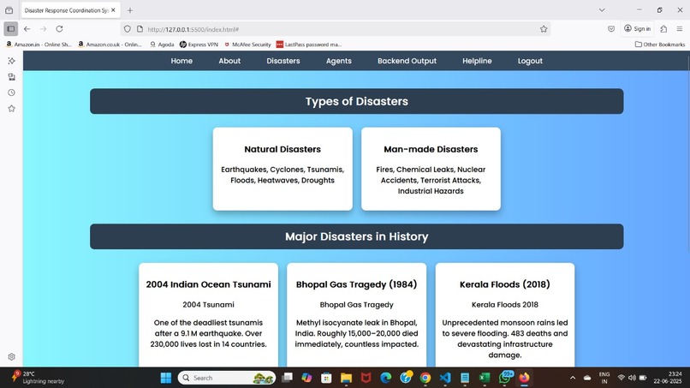Click the Sign in button

coord(637,29)
